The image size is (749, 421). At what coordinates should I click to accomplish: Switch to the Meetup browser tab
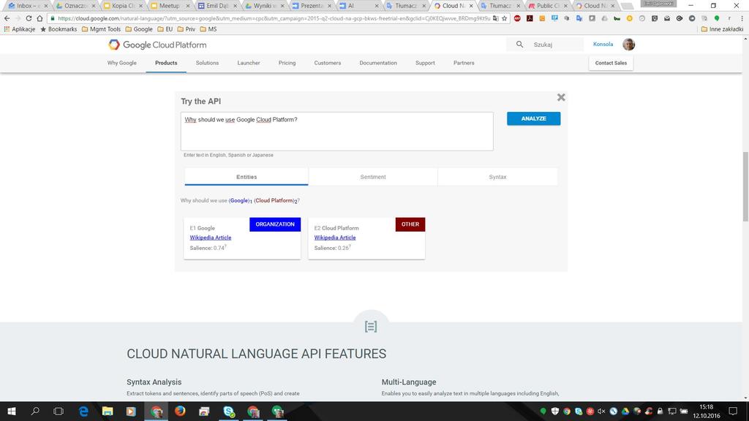[169, 6]
